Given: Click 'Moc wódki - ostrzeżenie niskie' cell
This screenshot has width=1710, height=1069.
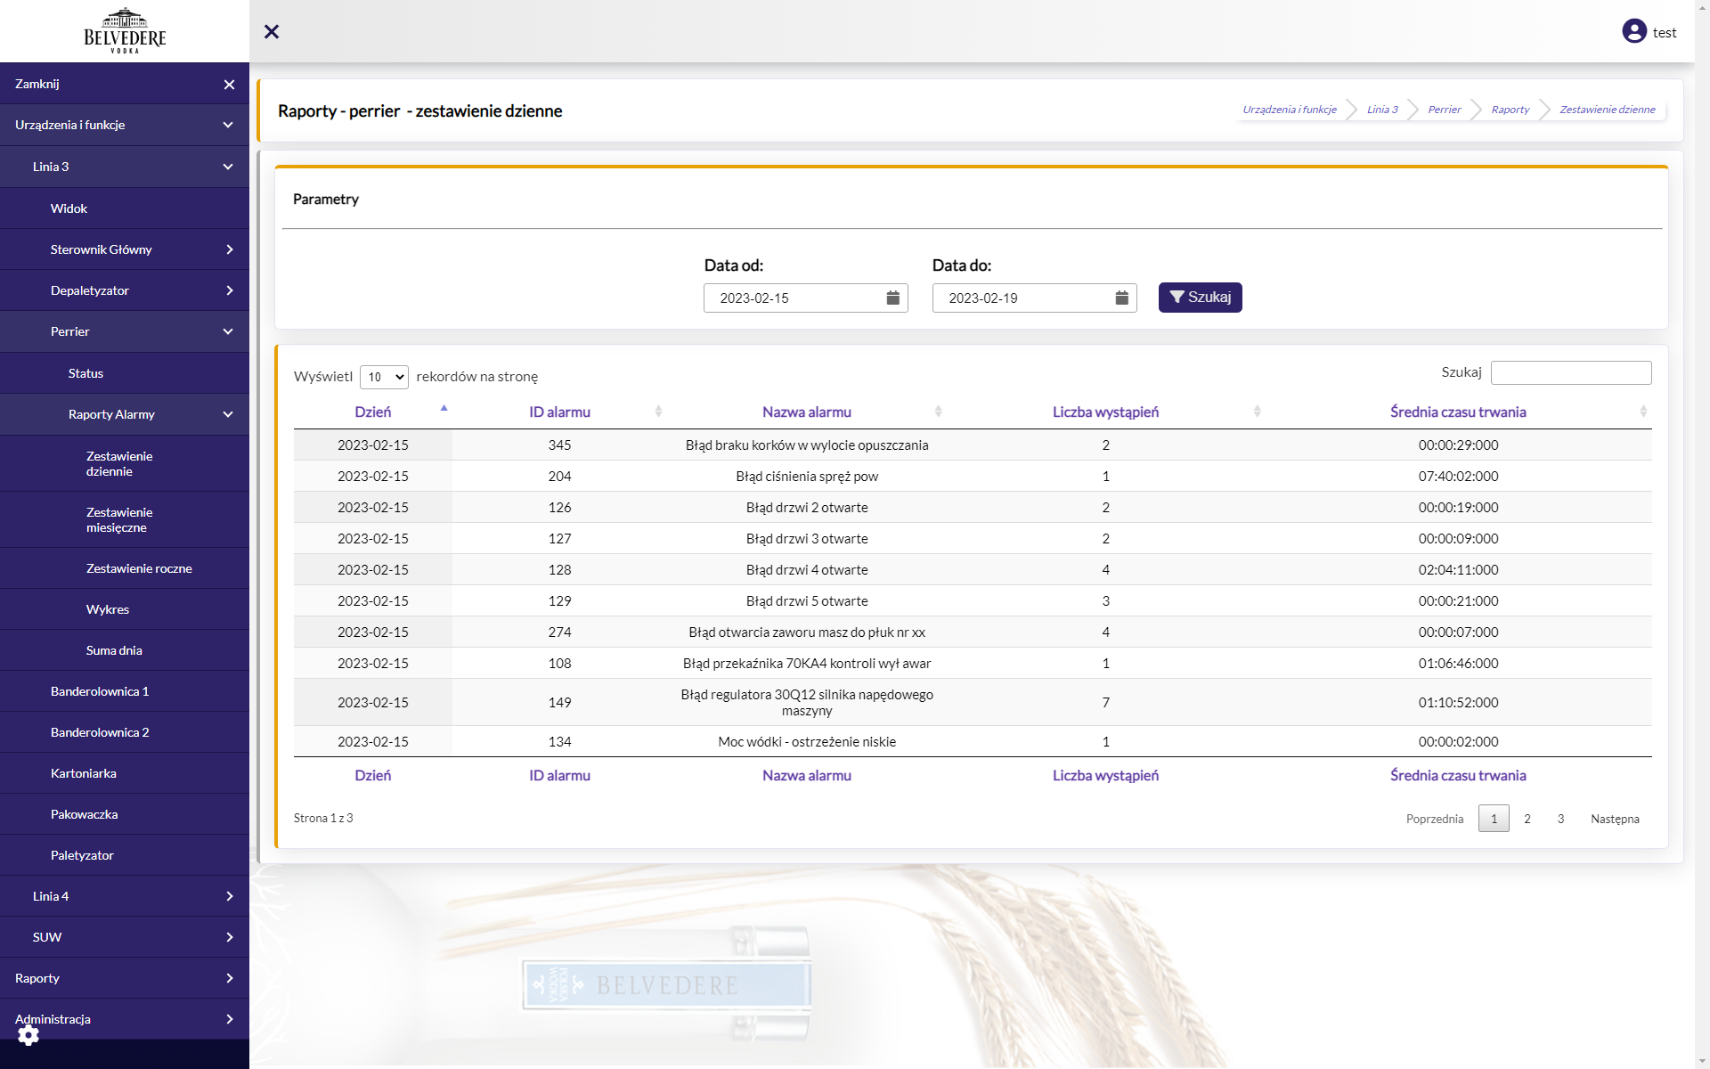Looking at the screenshot, I should click(807, 741).
